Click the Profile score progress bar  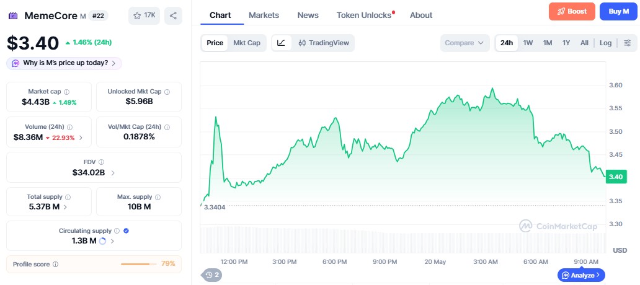[x=139, y=264]
